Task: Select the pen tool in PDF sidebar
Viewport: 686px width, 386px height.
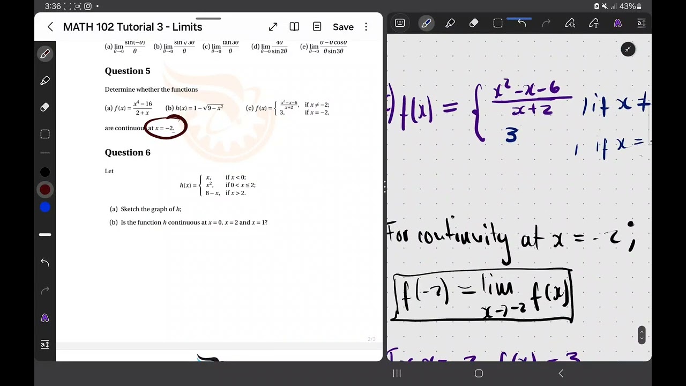Action: coord(45,54)
